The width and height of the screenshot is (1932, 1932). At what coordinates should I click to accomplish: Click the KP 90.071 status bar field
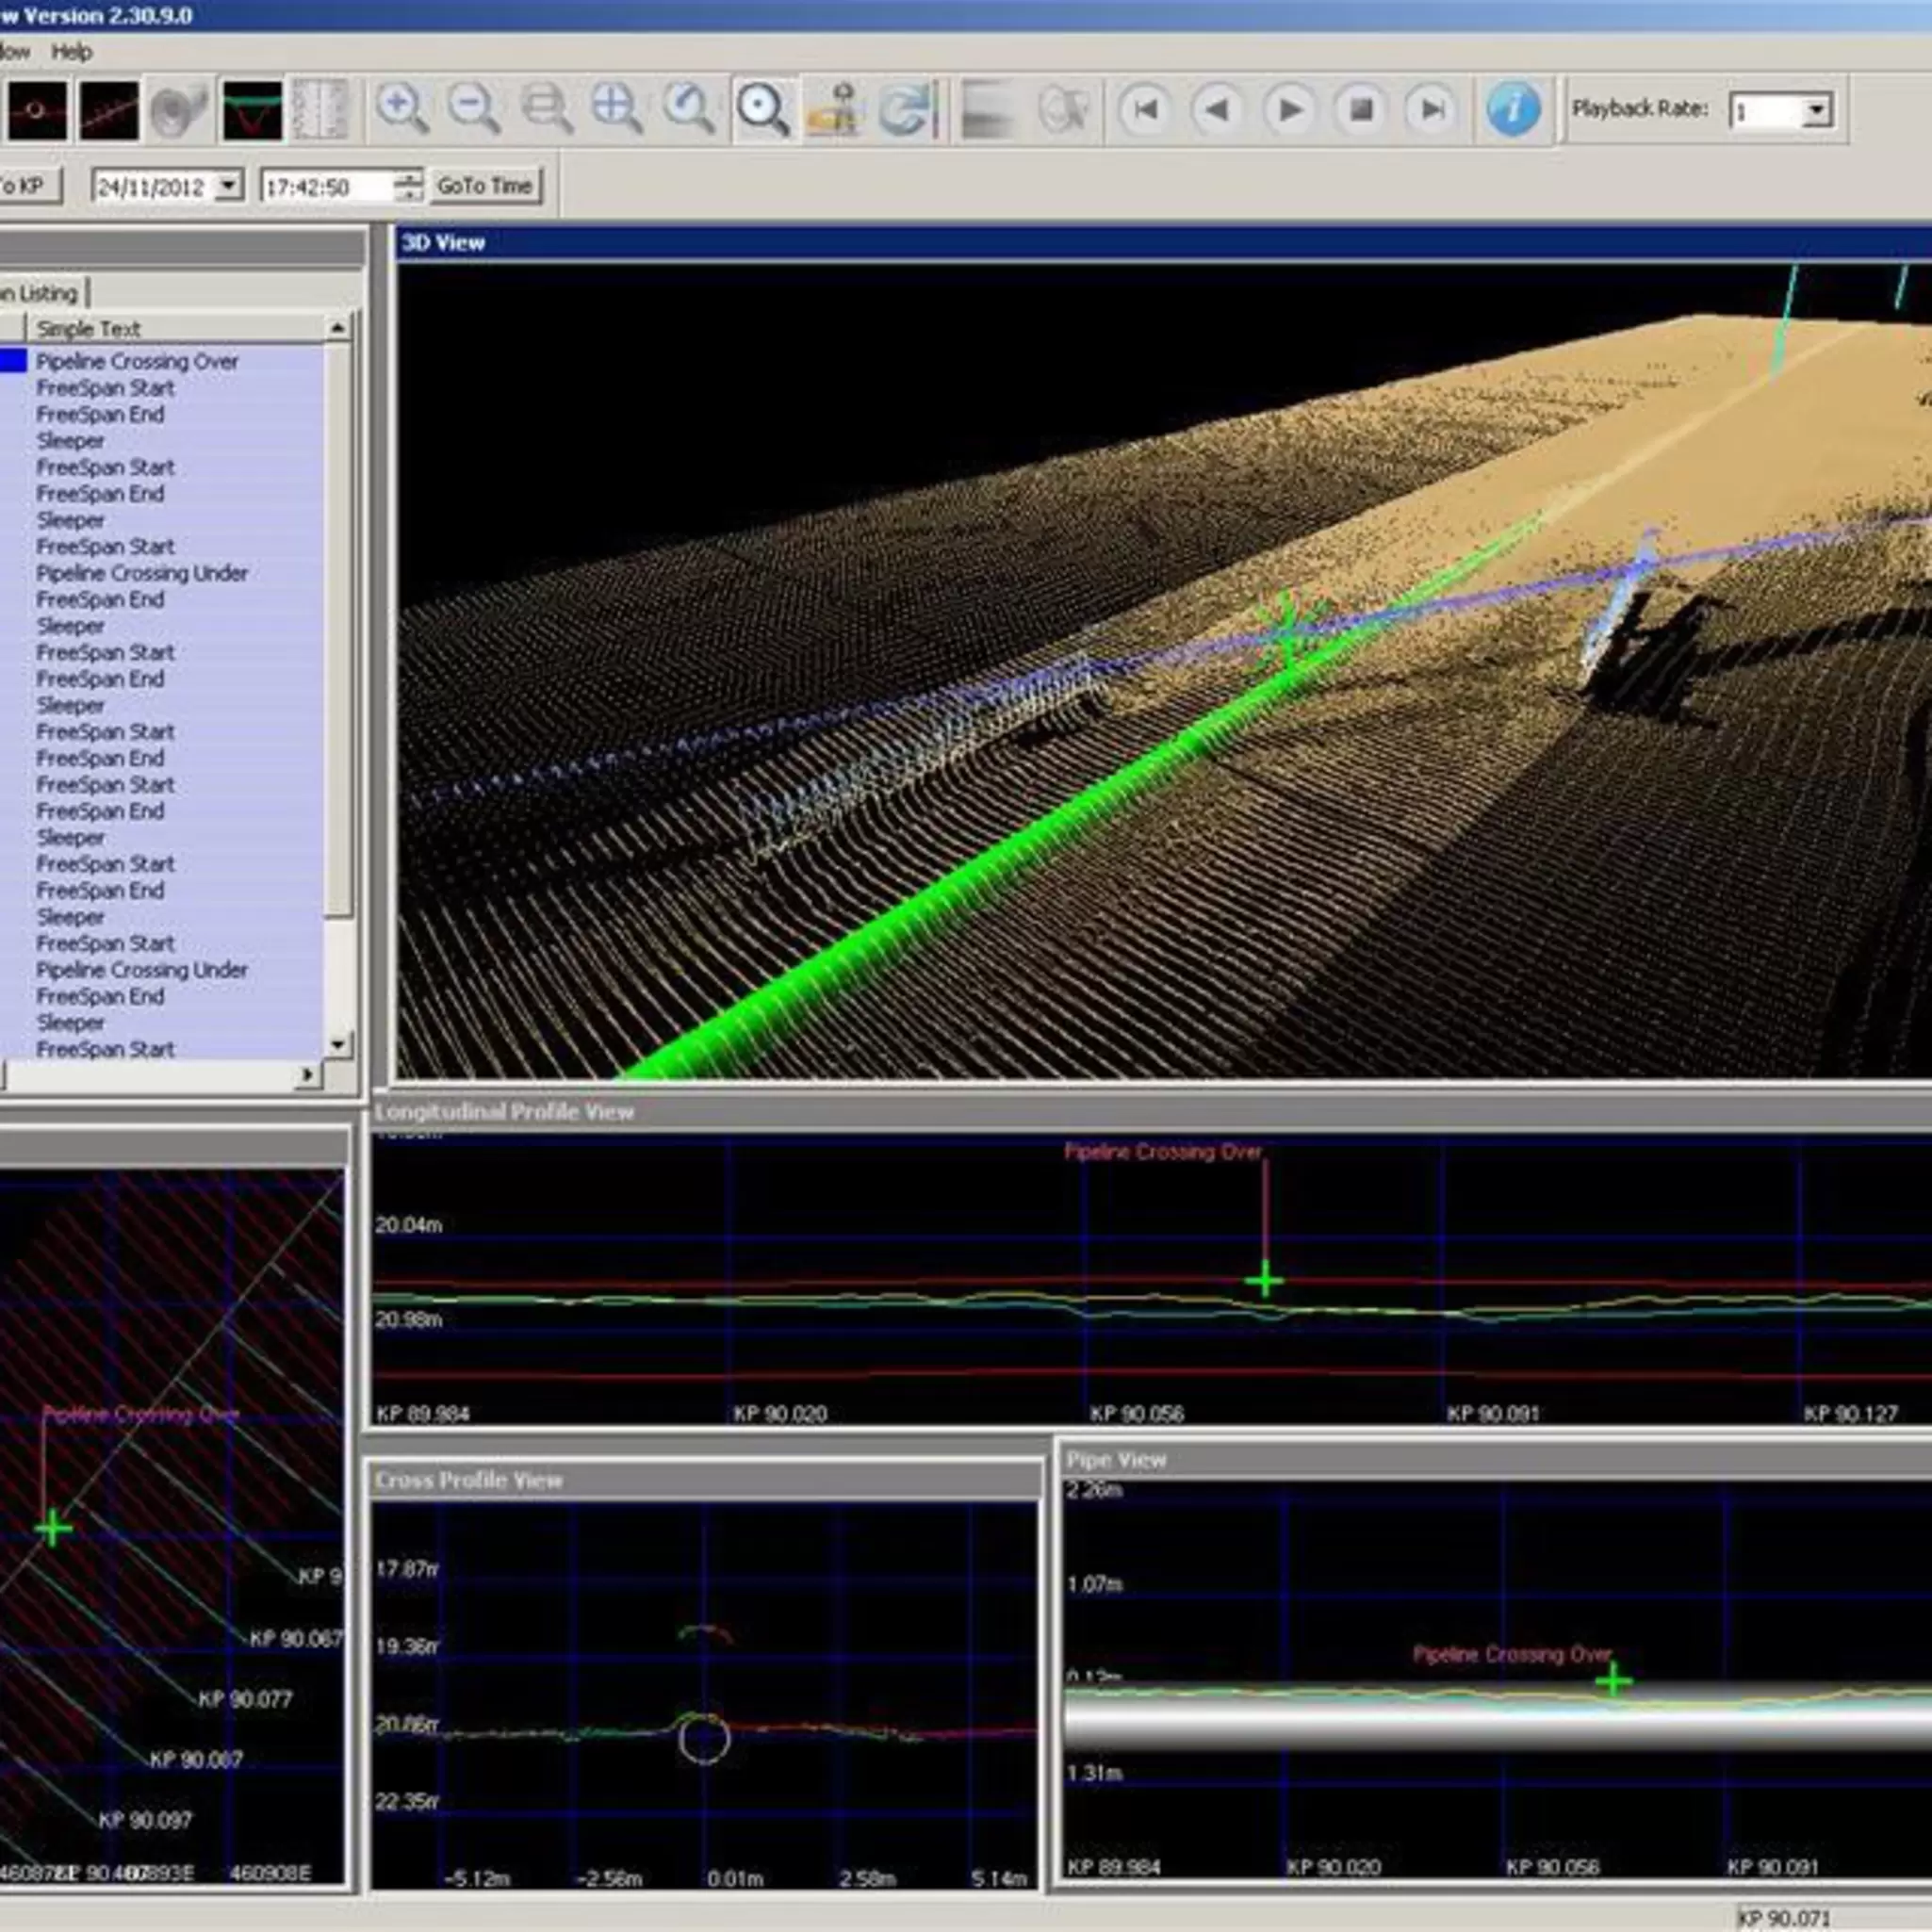coord(1832,1918)
